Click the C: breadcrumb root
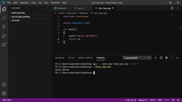 55,13
